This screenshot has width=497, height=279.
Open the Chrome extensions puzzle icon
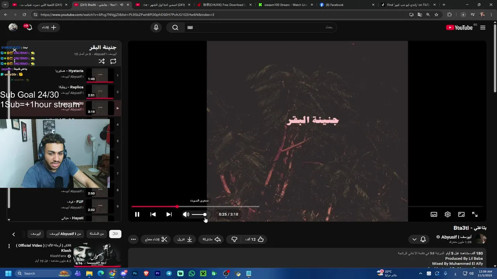click(x=450, y=14)
